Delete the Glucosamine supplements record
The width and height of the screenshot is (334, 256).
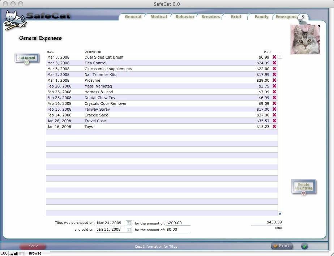tap(274, 69)
